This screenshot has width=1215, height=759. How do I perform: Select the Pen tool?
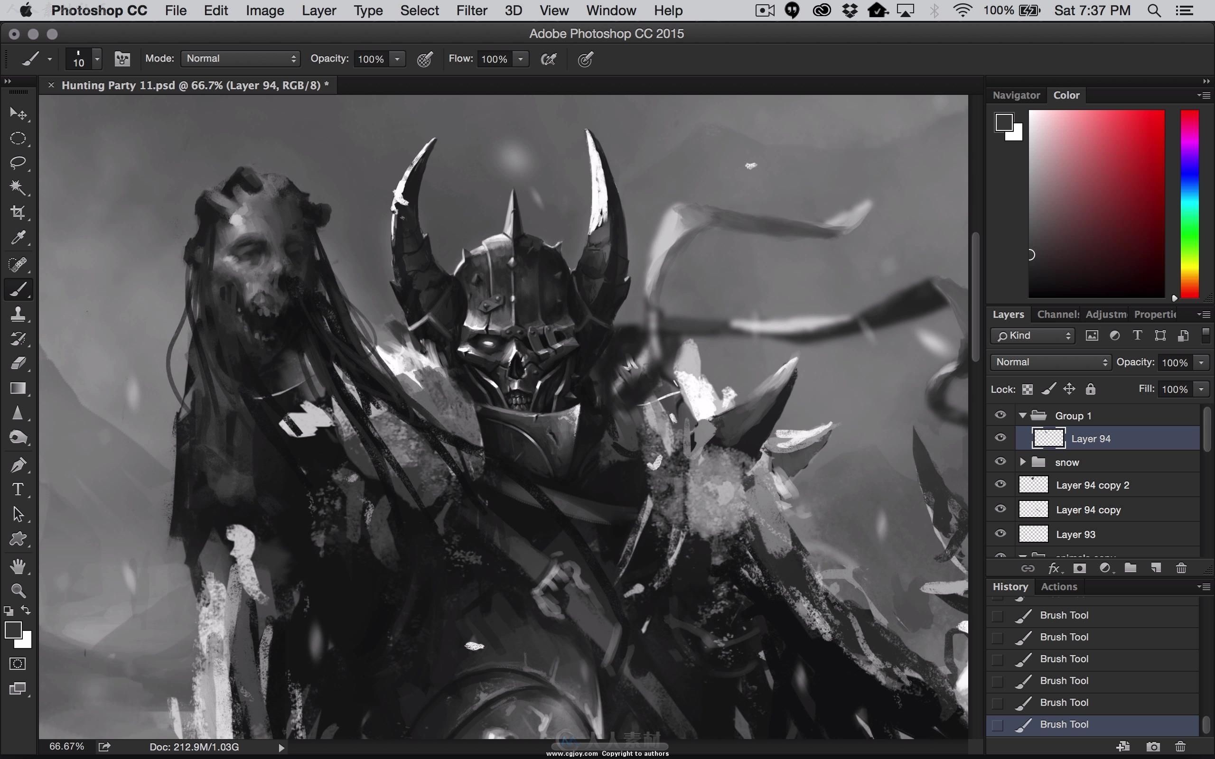(x=18, y=465)
